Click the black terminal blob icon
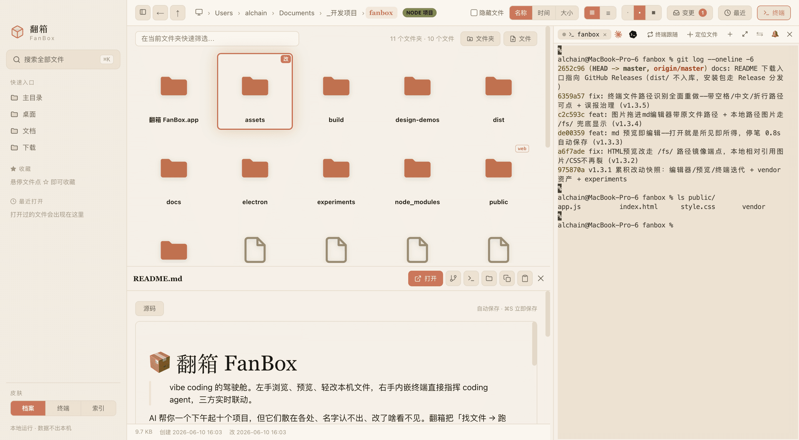The width and height of the screenshot is (799, 440). click(633, 34)
